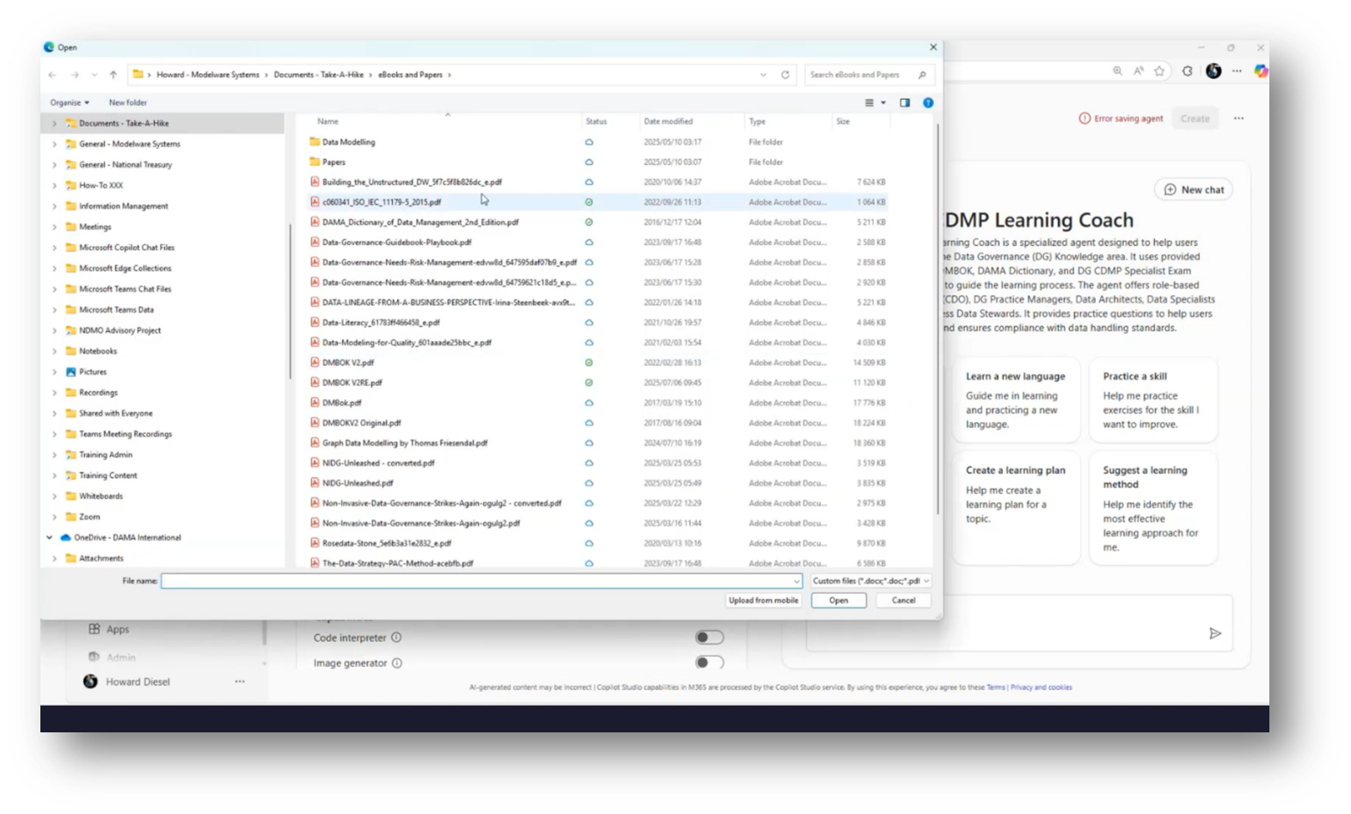Open the dots next to Howard Diesel
Image resolution: width=1351 pixels, height=814 pixels.
(240, 682)
